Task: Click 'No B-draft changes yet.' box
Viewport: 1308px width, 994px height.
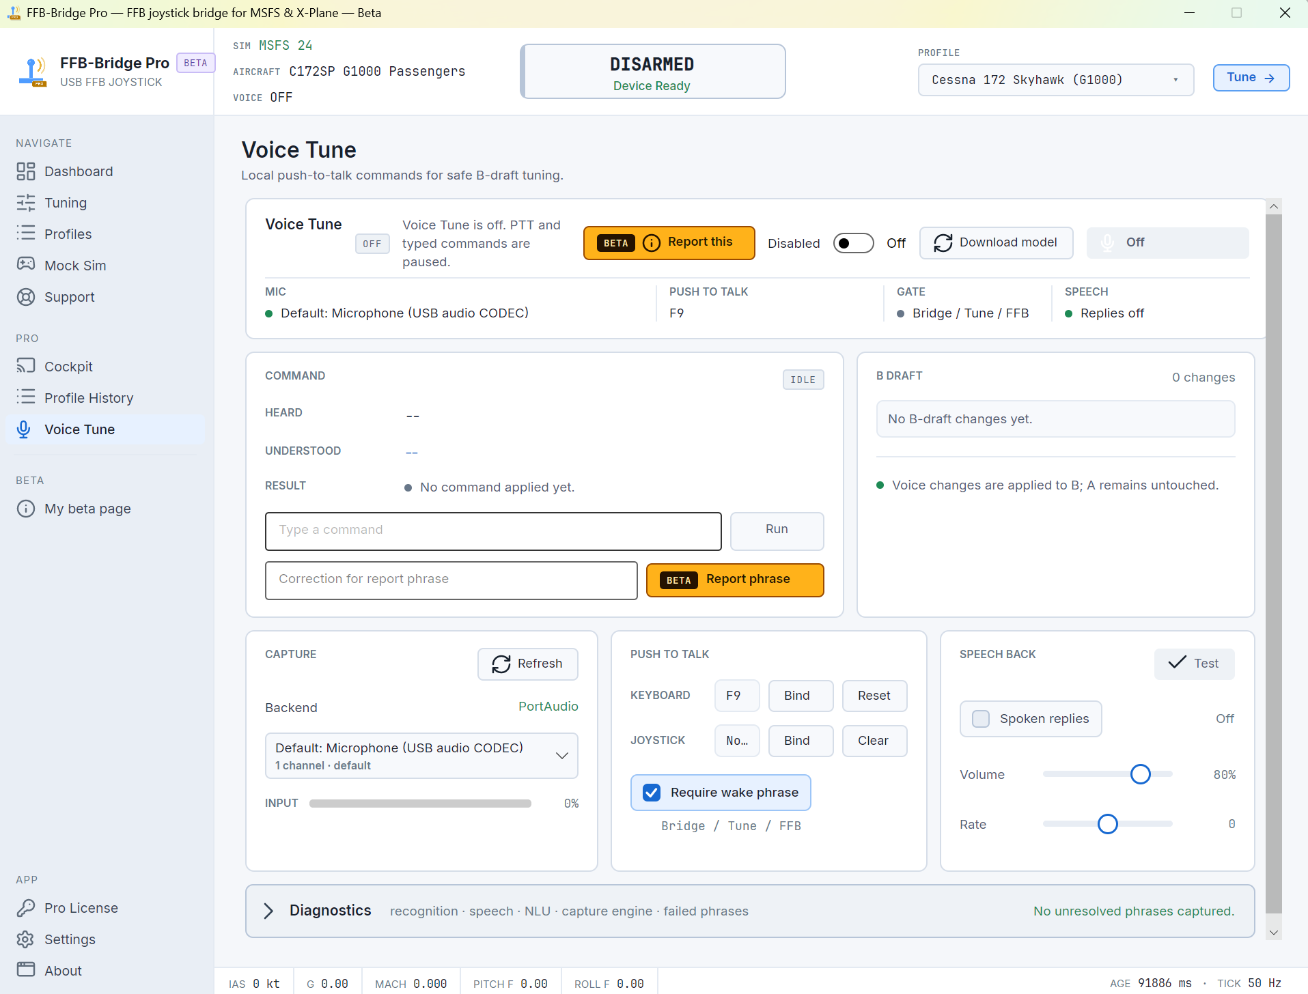Action: pyautogui.click(x=1056, y=419)
